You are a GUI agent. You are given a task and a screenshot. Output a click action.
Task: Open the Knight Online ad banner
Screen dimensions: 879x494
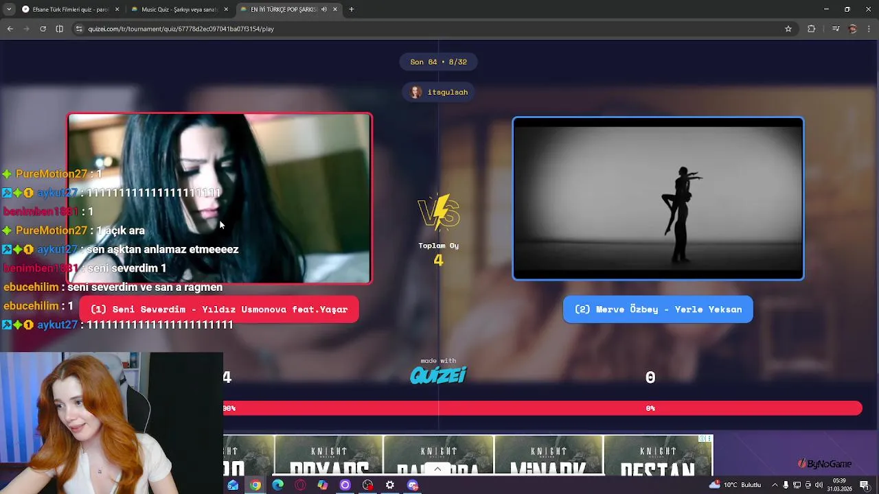pyautogui.click(x=468, y=455)
